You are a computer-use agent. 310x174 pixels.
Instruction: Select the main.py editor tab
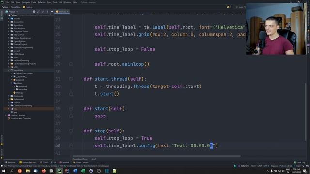(x=62, y=12)
